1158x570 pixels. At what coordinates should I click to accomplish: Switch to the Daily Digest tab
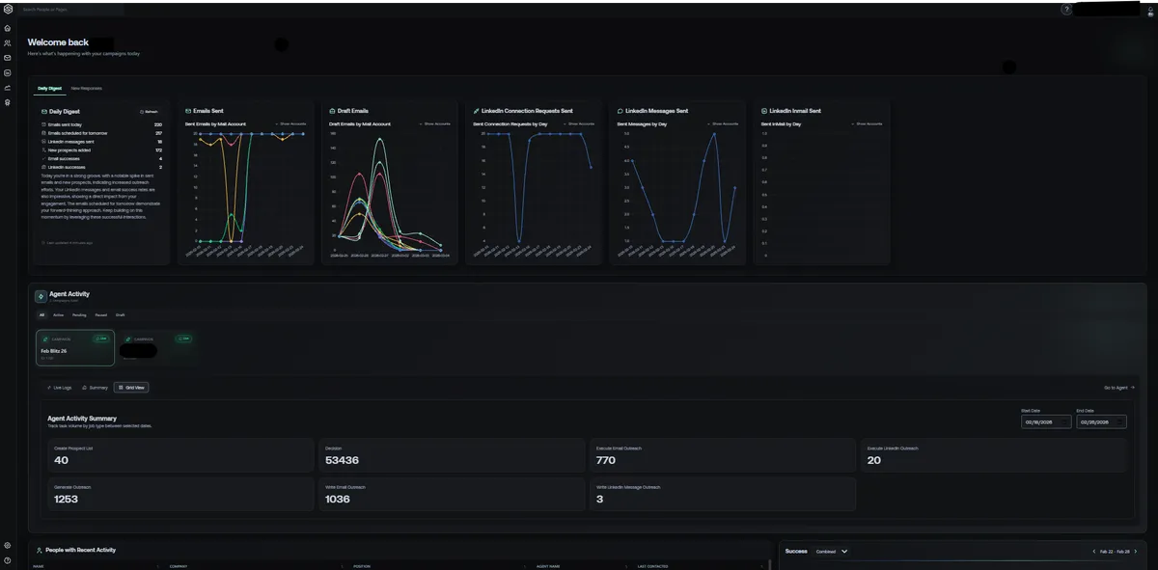(x=49, y=89)
